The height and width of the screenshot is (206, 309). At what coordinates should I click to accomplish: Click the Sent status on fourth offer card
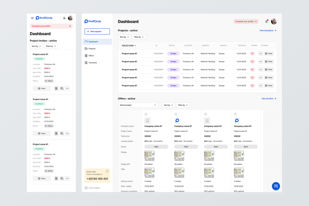pos(246,147)
